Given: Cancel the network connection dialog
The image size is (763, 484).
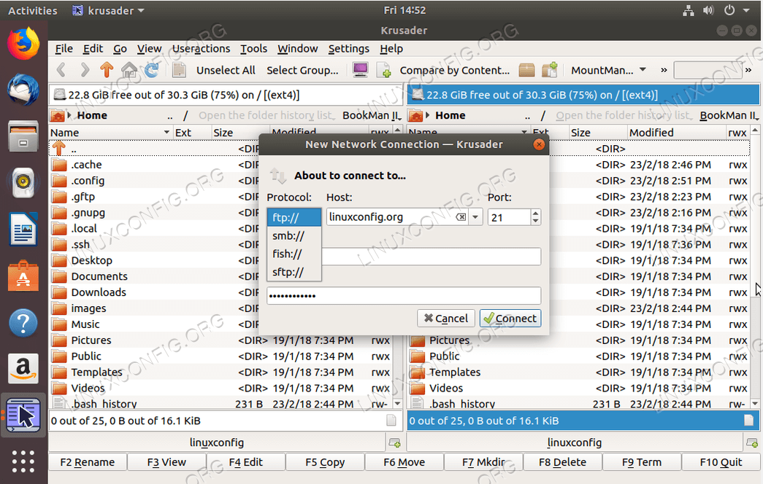Looking at the screenshot, I should tap(445, 319).
